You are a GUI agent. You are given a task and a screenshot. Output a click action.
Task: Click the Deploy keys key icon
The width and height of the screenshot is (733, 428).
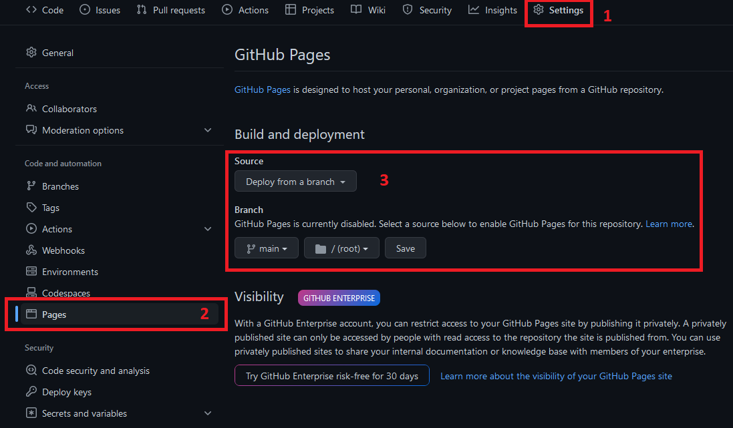(31, 391)
